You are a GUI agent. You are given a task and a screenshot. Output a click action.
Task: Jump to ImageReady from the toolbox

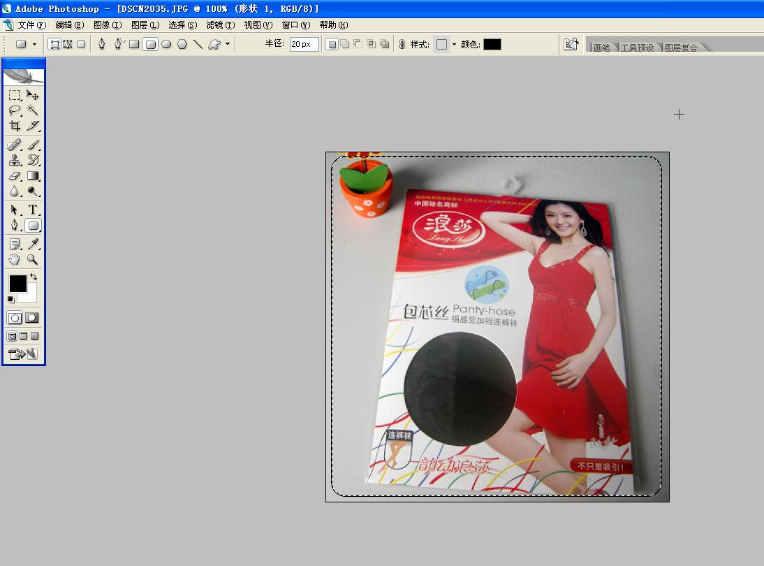[x=23, y=354]
